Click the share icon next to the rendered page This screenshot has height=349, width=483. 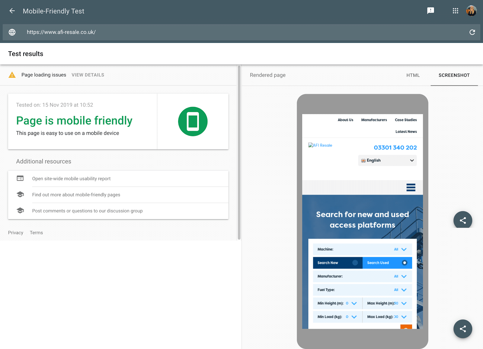point(463,220)
